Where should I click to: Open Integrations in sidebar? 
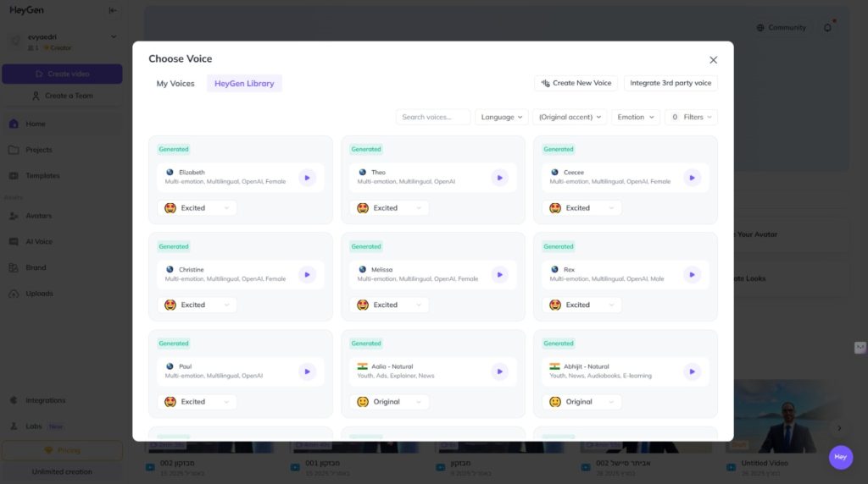tap(62, 400)
